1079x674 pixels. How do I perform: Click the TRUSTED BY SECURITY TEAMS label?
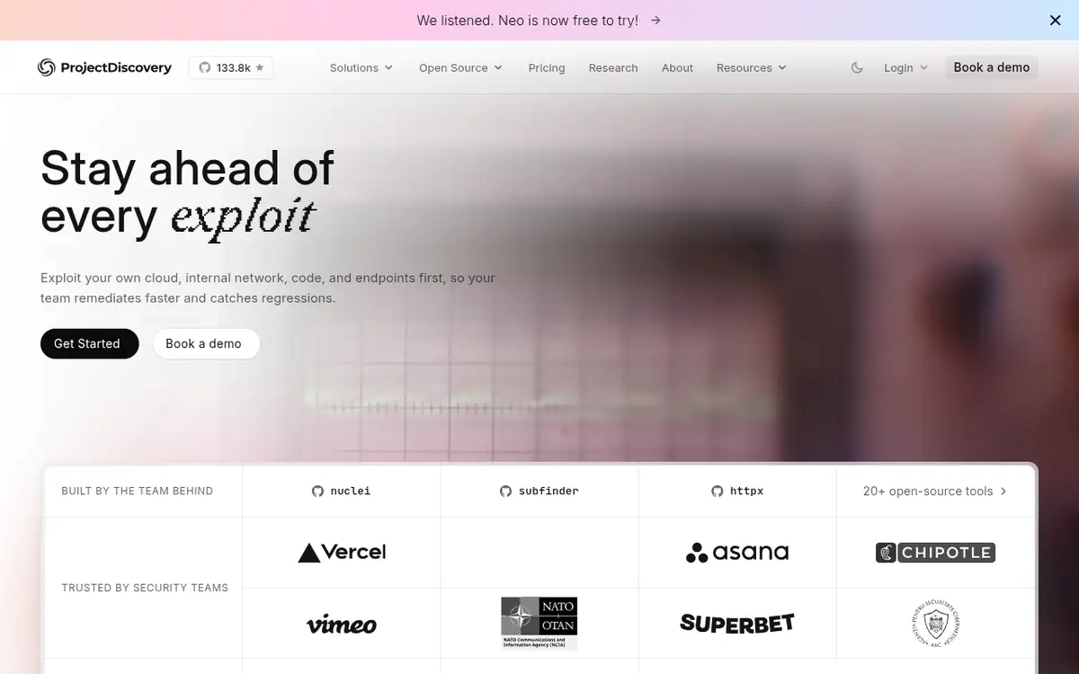(145, 588)
